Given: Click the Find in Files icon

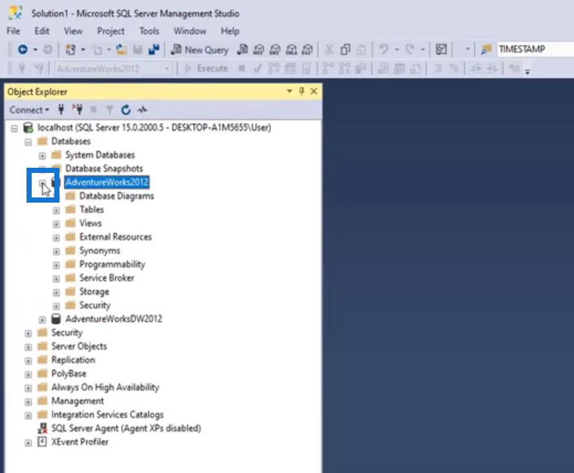Looking at the screenshot, I should 486,49.
